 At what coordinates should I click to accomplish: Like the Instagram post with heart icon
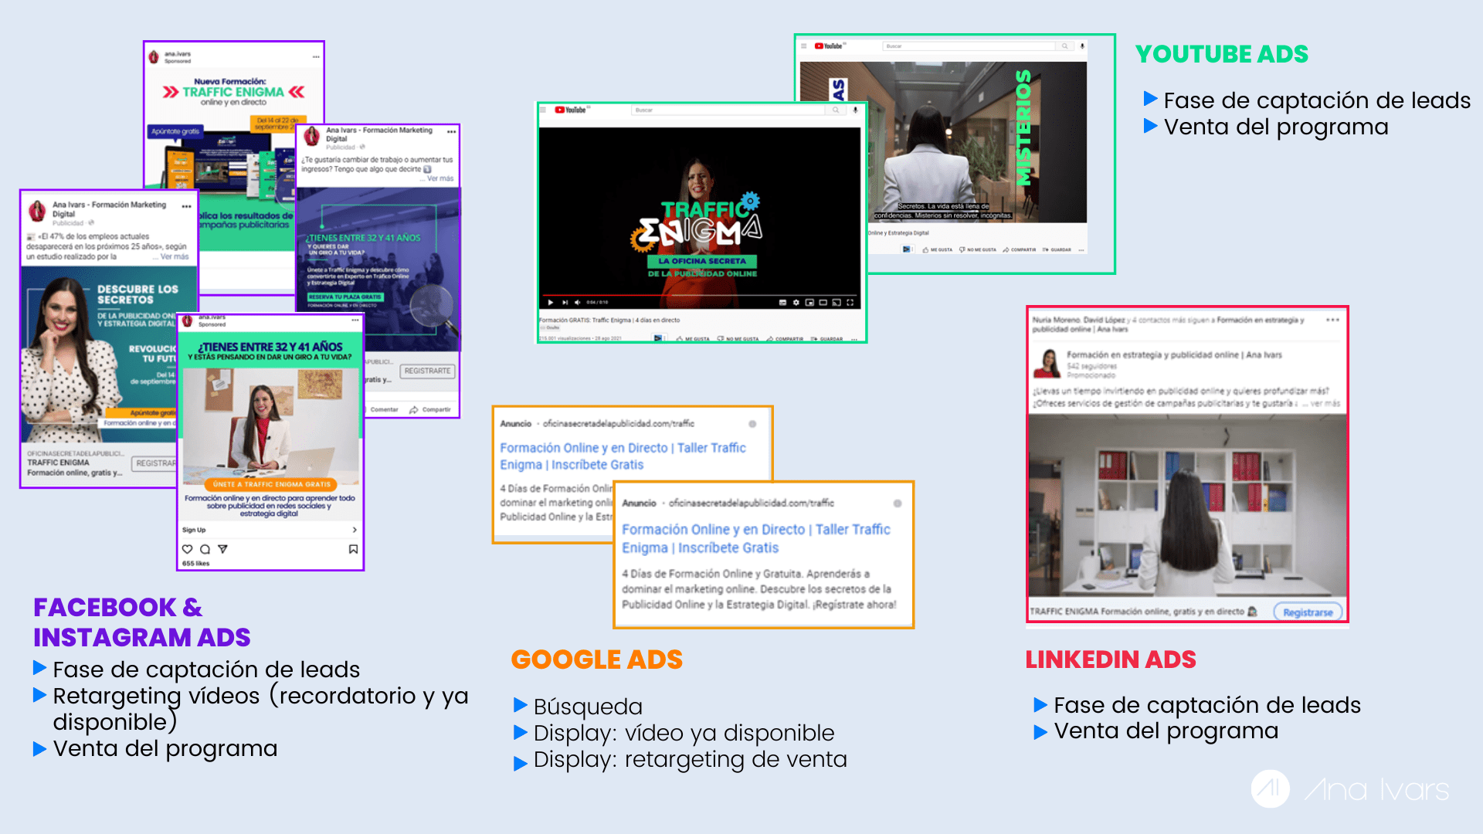tap(187, 549)
